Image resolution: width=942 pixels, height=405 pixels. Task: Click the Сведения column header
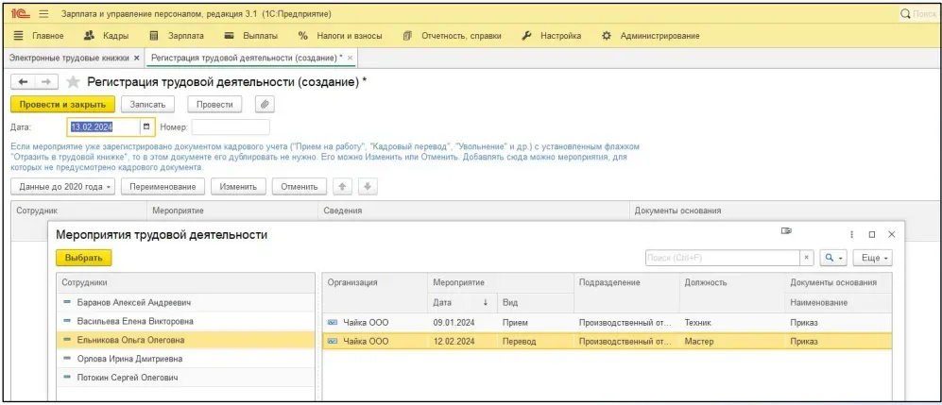[x=473, y=211]
